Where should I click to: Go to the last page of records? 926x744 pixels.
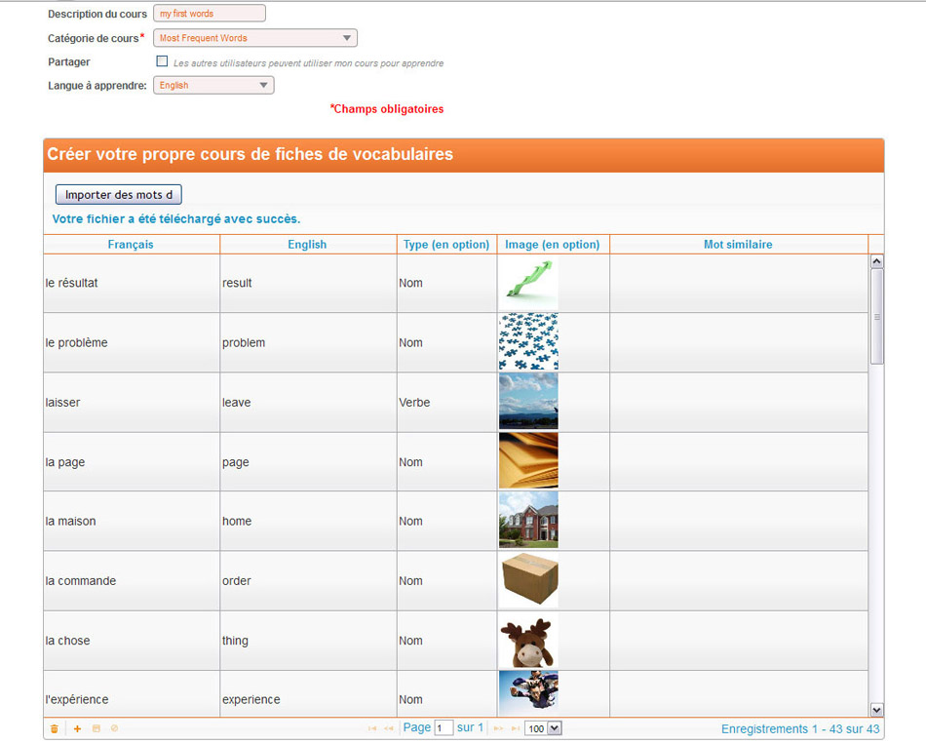coord(515,728)
